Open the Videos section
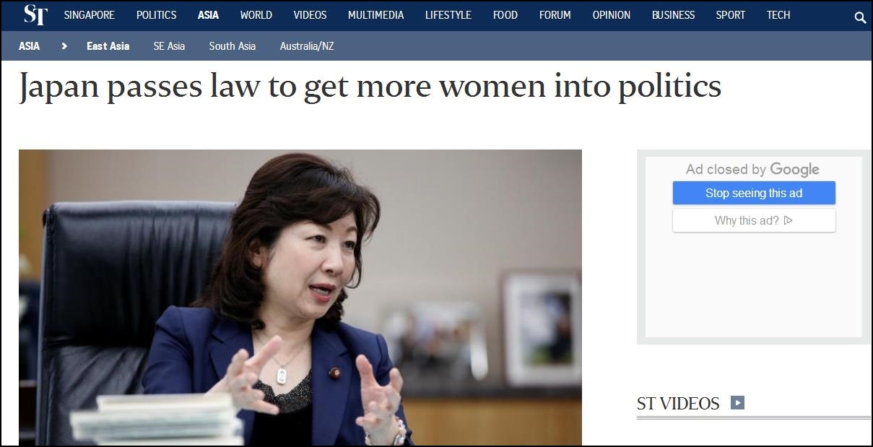Screen dimensions: 873x447 point(310,15)
